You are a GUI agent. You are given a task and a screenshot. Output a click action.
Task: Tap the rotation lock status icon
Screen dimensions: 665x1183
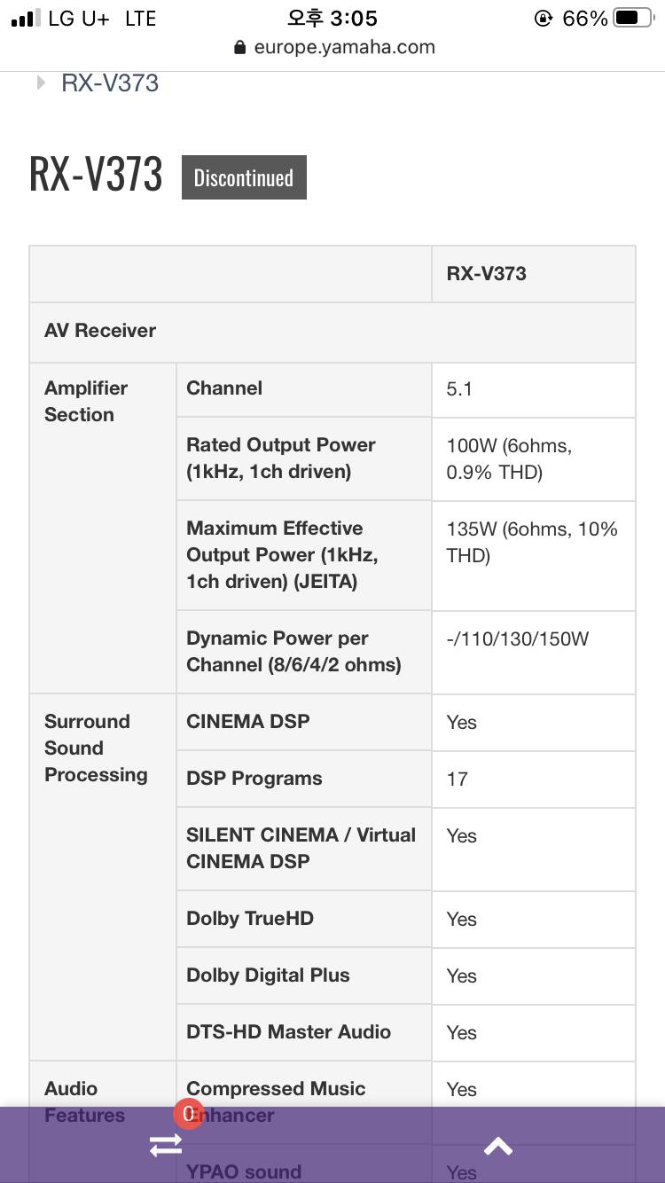pos(544,18)
